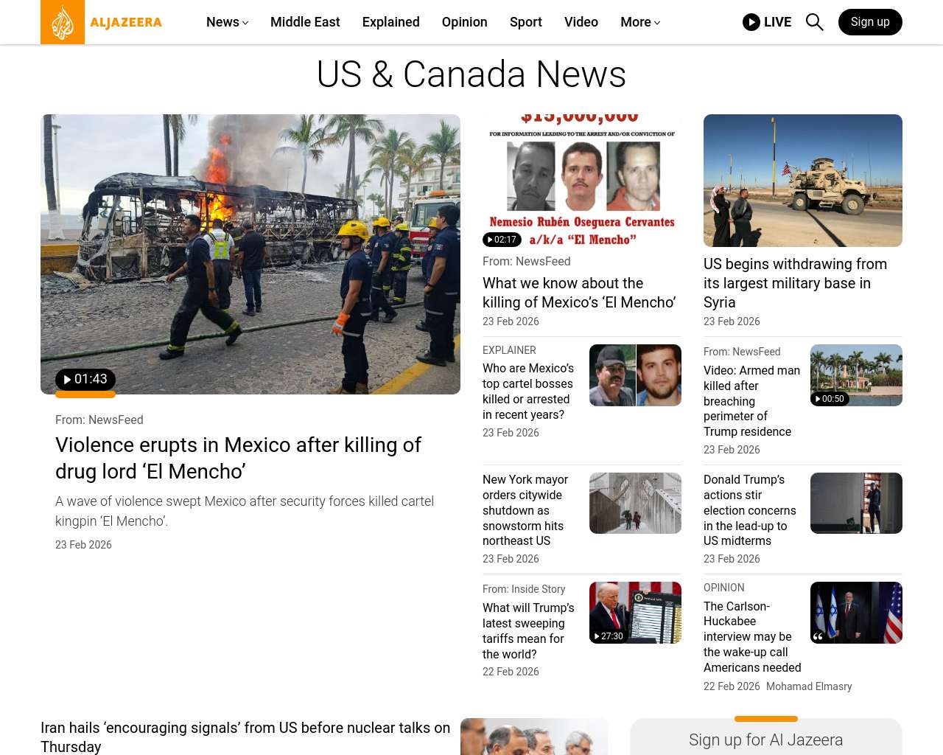Play the 02:17 El Mencho video
The image size is (943, 755).
pyautogui.click(x=502, y=240)
